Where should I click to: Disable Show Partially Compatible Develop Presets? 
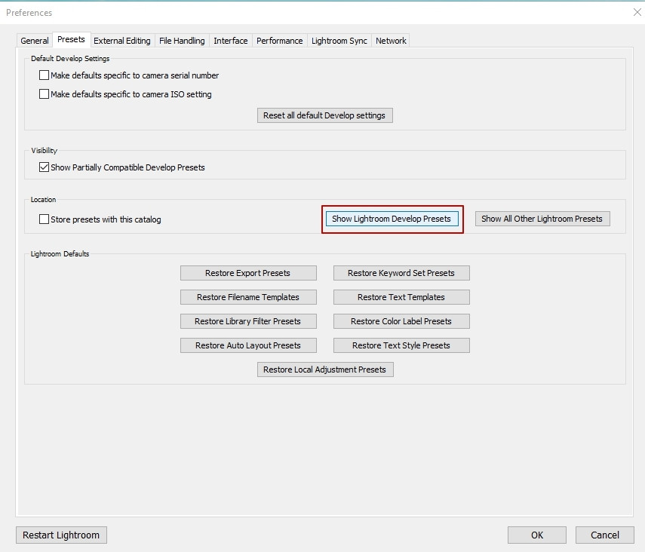(44, 167)
